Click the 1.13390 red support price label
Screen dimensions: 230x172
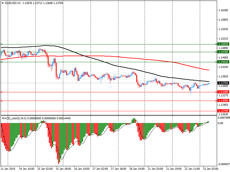223,92
